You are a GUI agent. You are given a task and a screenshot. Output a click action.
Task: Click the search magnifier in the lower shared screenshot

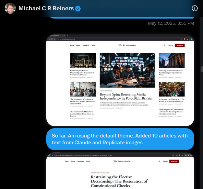click(x=159, y=162)
